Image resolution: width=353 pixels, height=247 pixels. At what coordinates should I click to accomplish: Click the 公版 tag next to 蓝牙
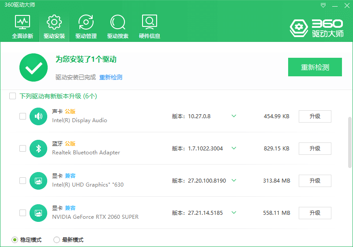point(70,143)
